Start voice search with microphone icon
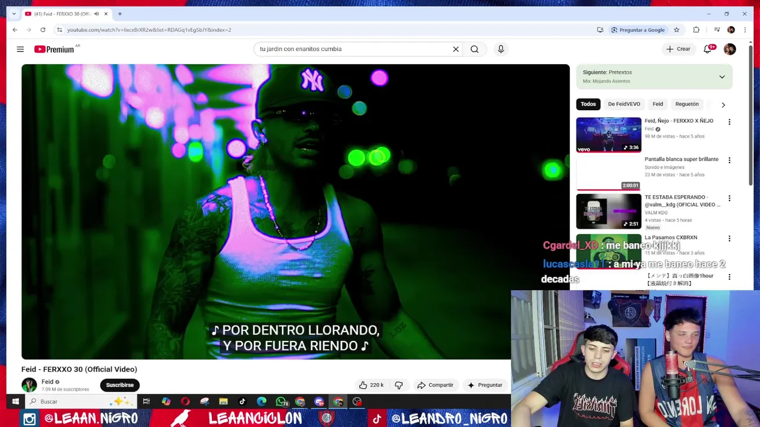The height and width of the screenshot is (427, 760). click(x=501, y=49)
